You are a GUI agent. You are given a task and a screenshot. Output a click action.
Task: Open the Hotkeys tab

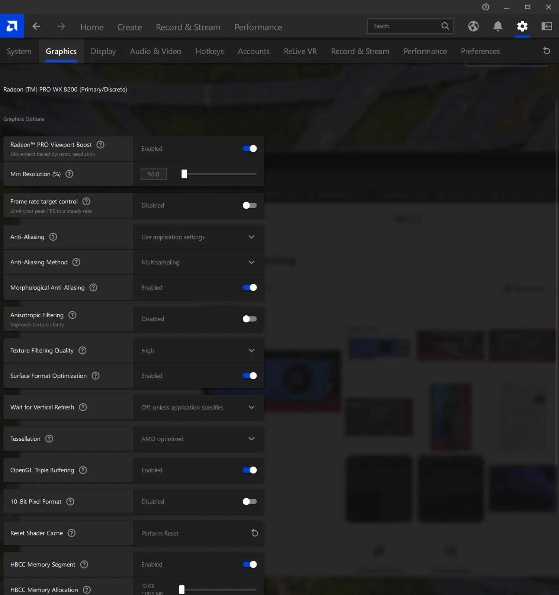209,51
